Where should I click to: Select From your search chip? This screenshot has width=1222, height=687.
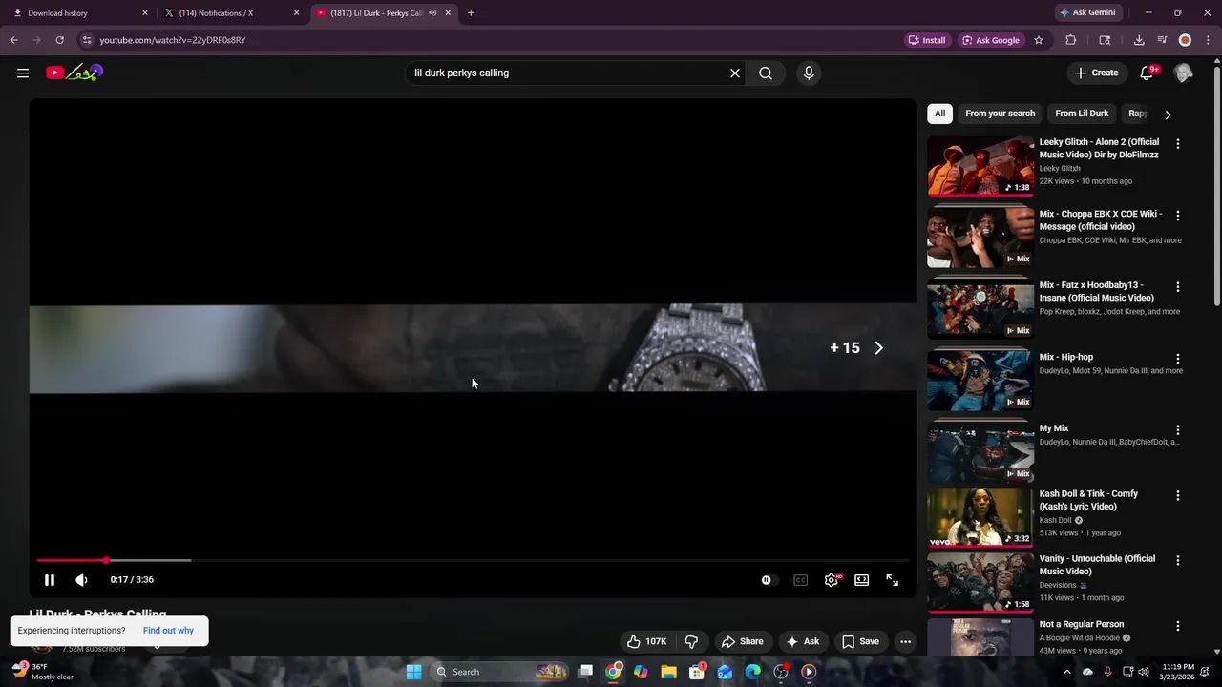point(1000,114)
